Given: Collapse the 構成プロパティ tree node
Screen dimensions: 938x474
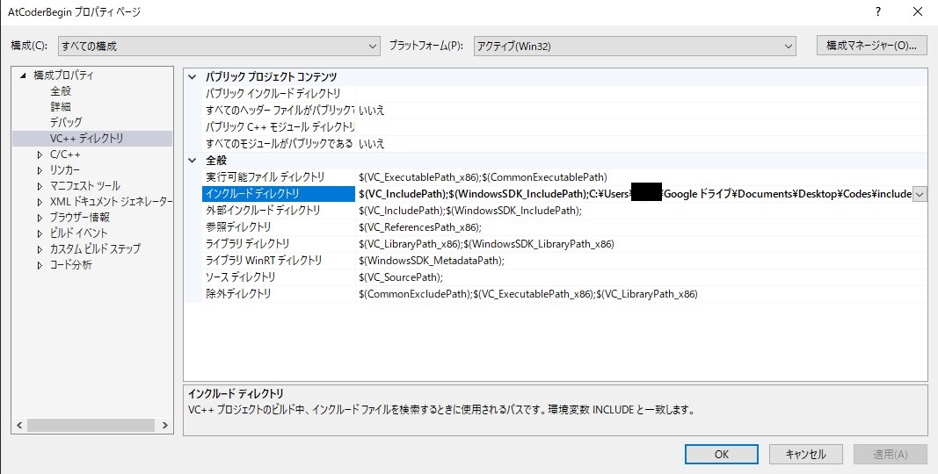Looking at the screenshot, I should coord(23,75).
